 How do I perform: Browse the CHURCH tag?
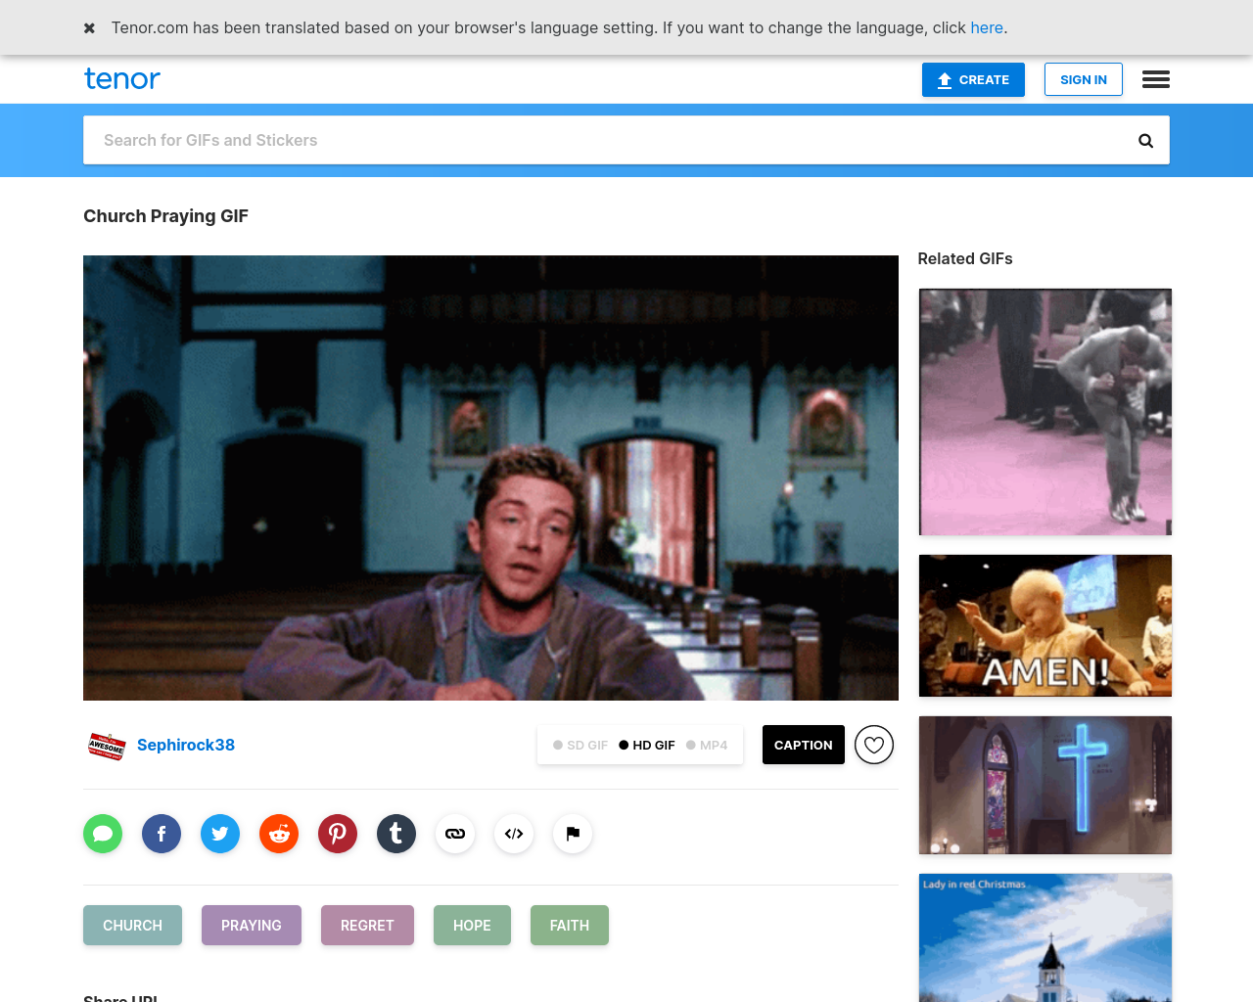click(x=133, y=926)
